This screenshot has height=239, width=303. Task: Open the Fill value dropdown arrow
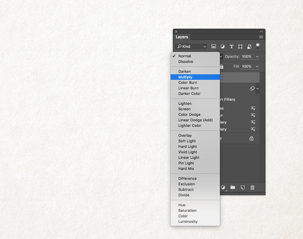(x=257, y=67)
